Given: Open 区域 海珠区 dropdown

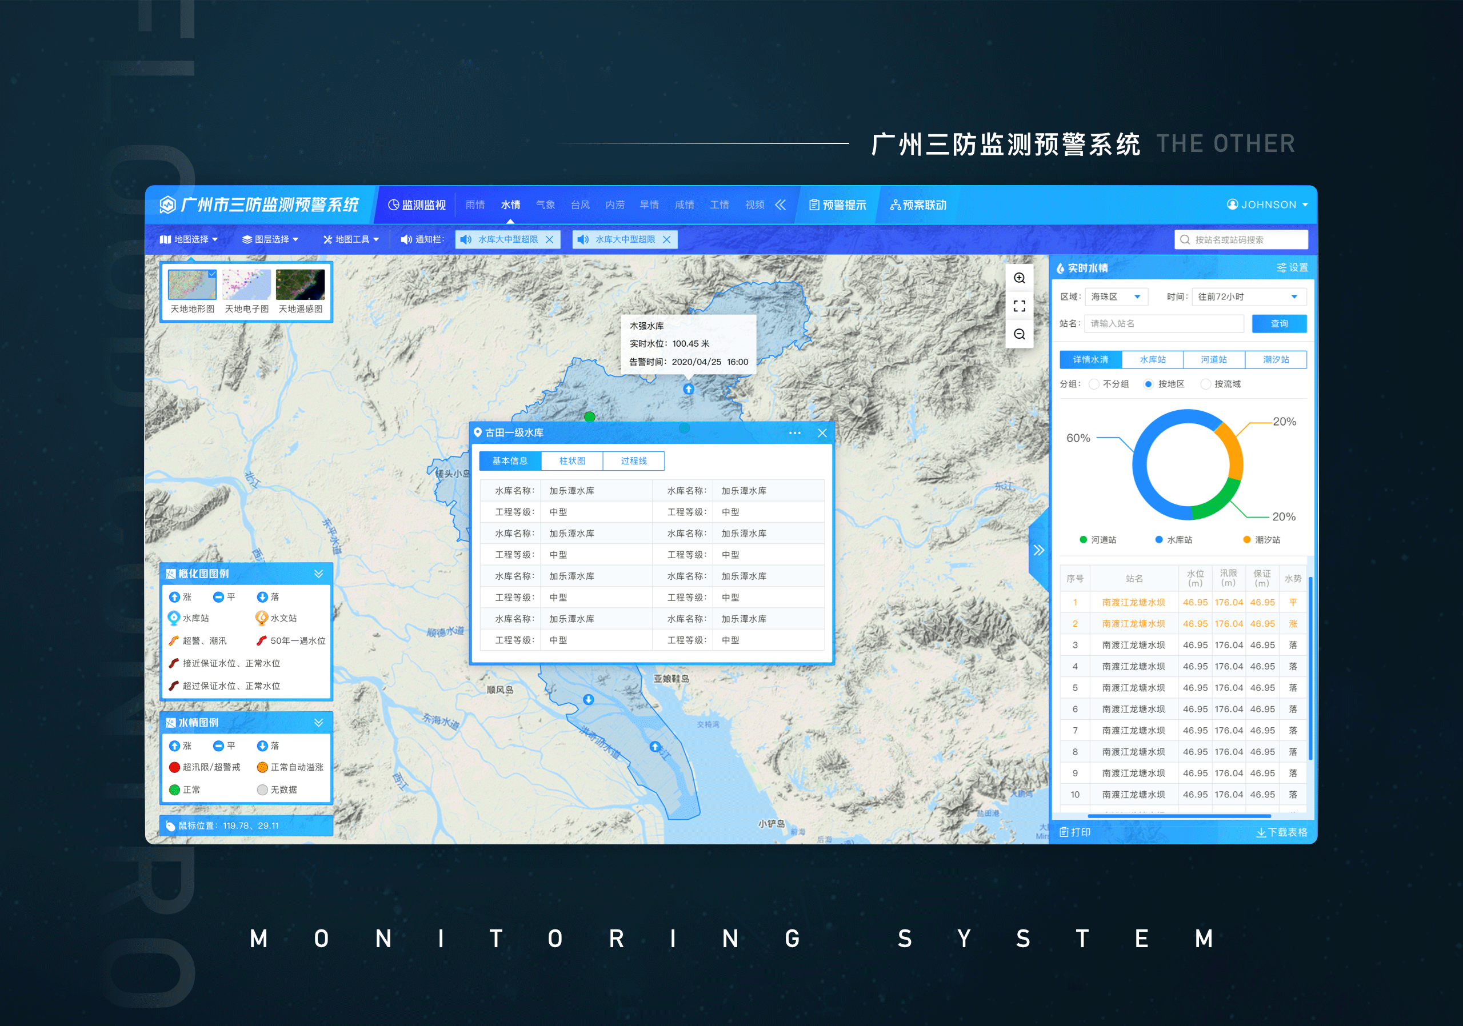Looking at the screenshot, I should 1116,297.
